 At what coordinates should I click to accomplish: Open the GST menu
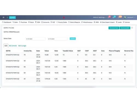53,22
